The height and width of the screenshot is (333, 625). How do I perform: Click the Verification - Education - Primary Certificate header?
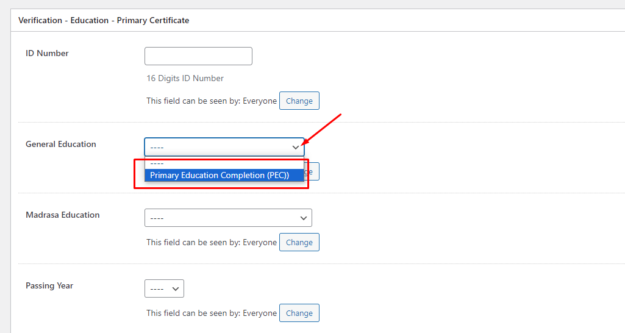(x=104, y=21)
